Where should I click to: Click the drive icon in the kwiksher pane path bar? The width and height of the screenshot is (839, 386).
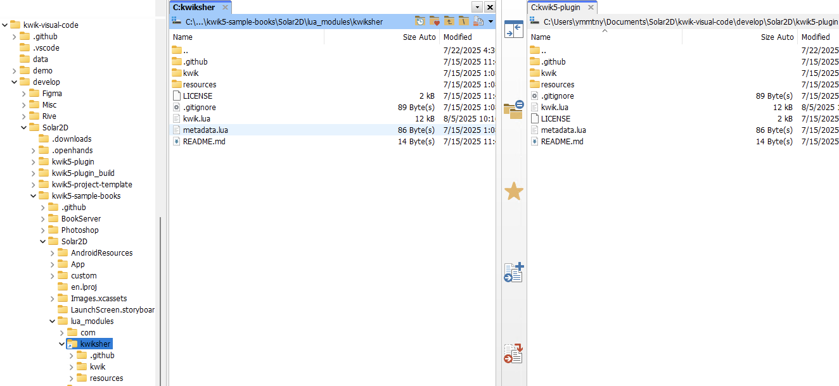point(177,22)
